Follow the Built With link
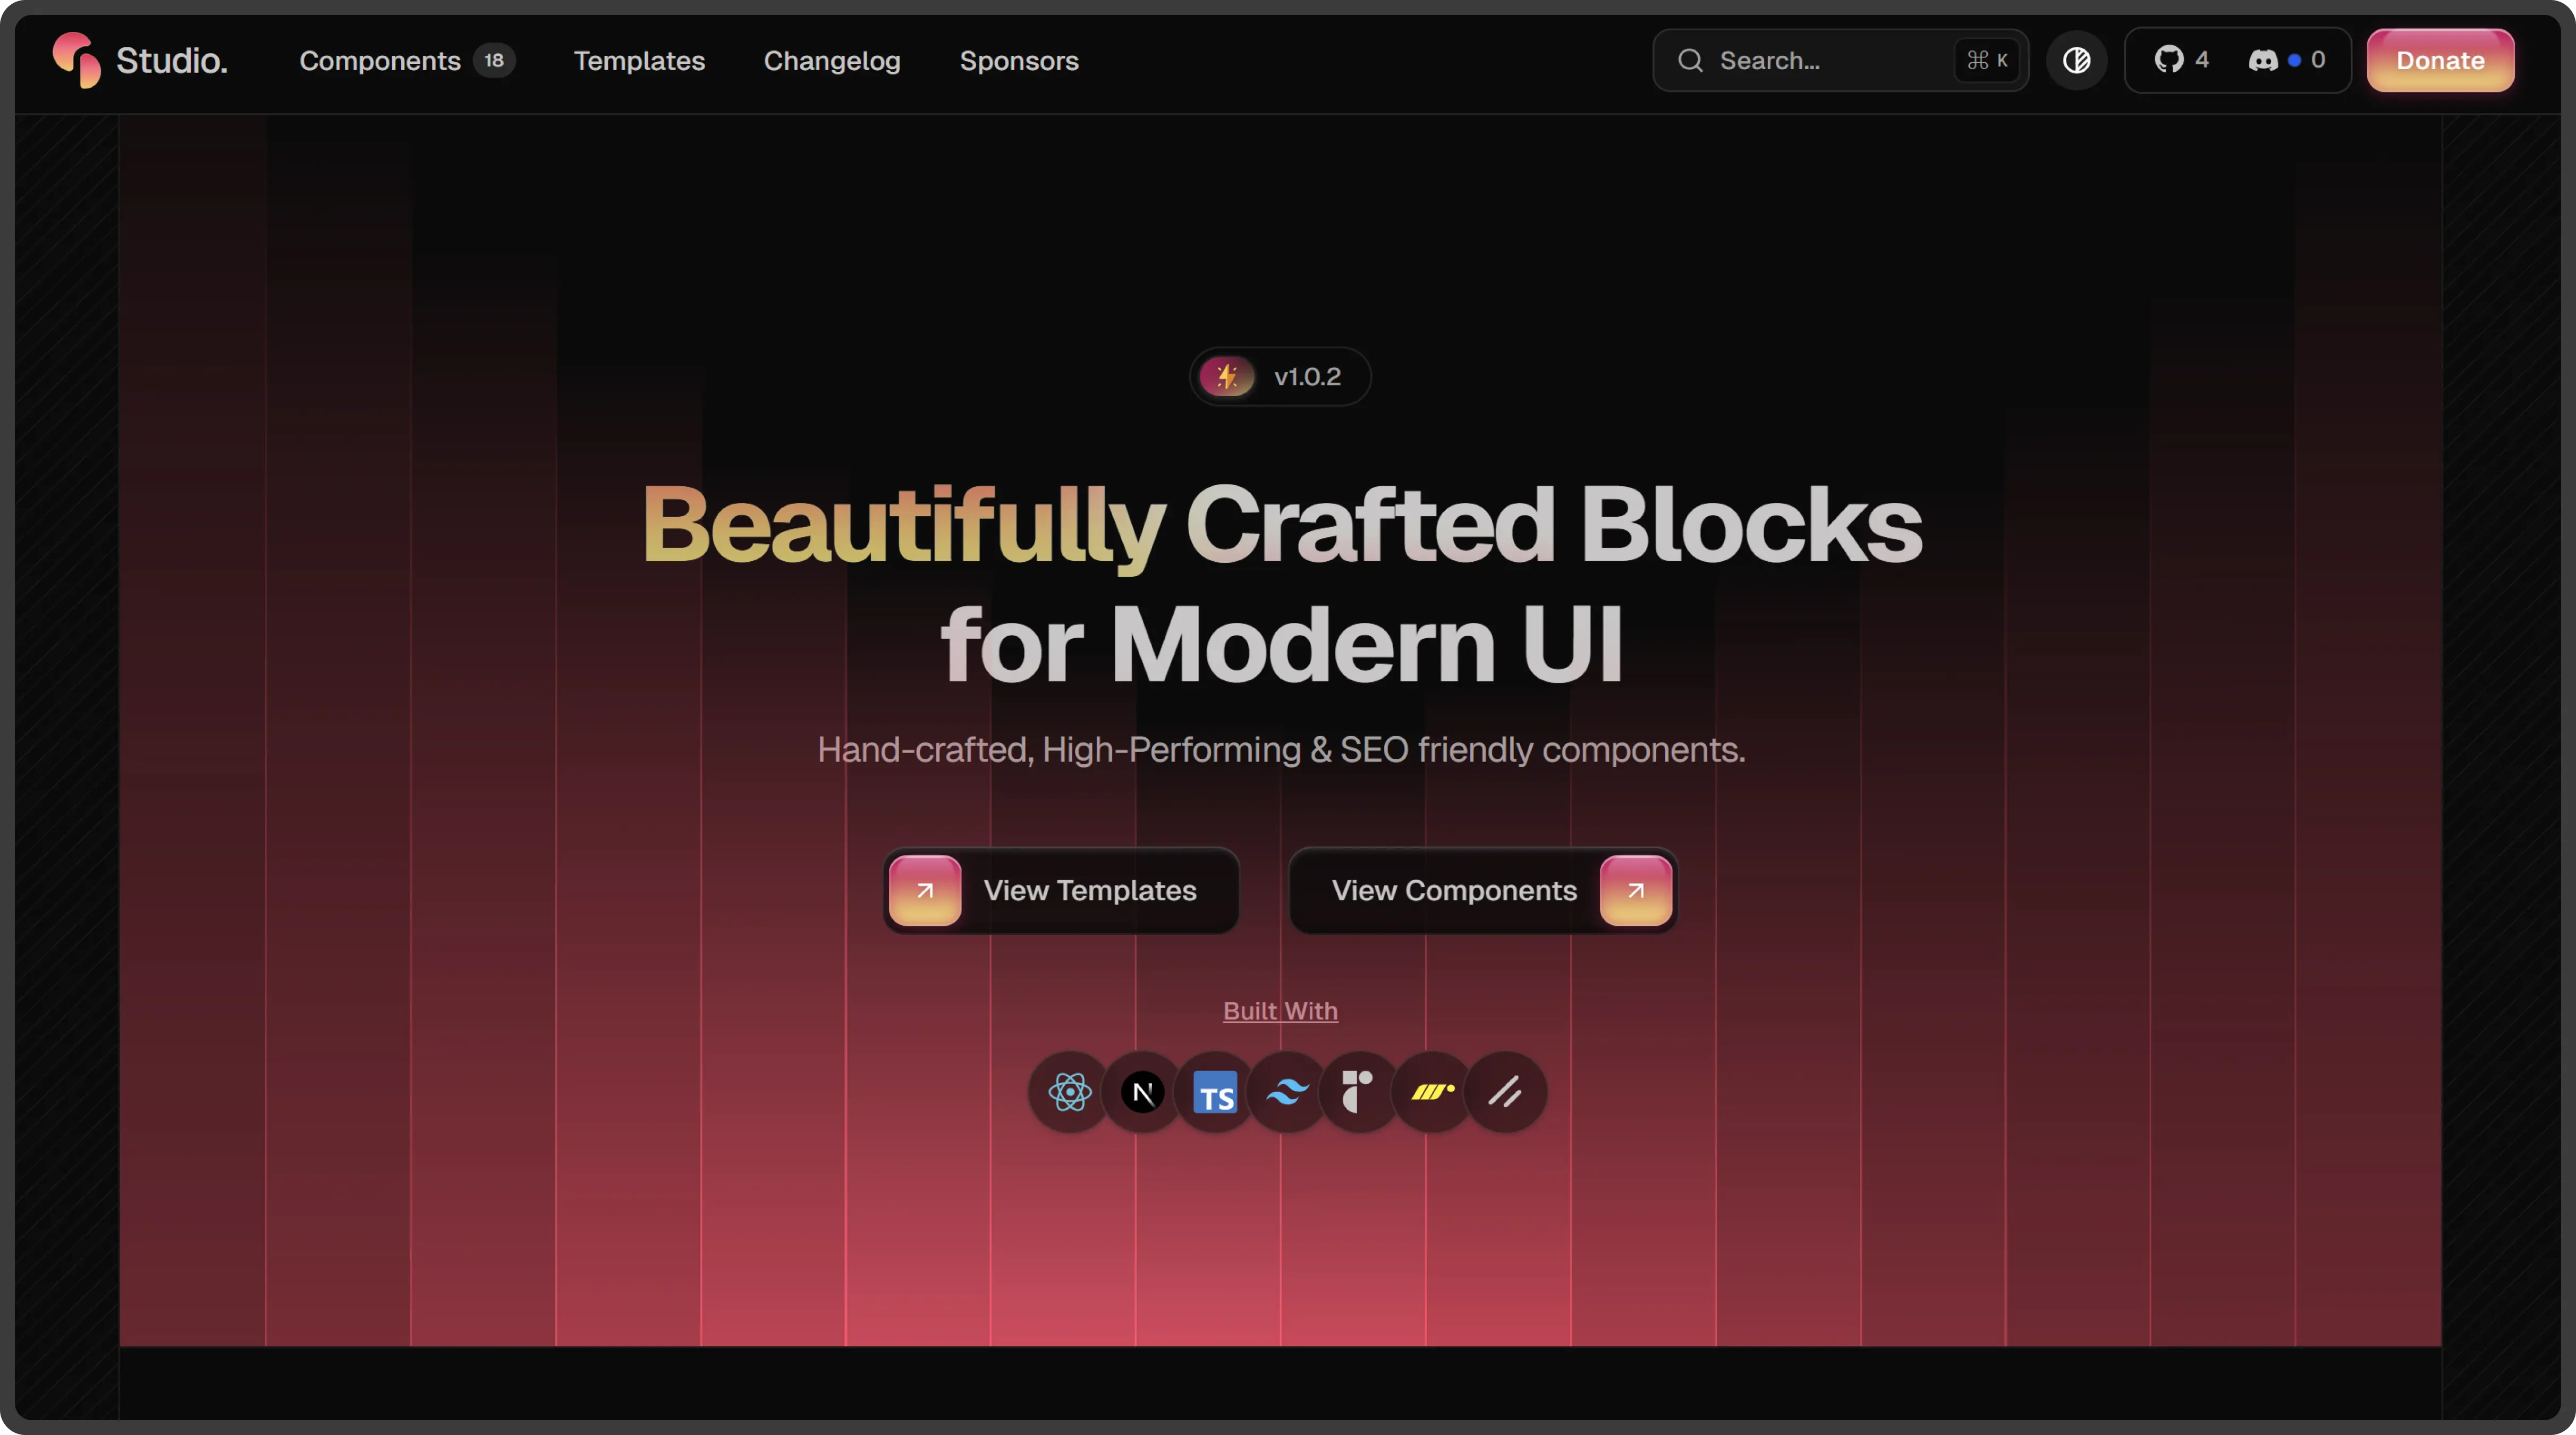This screenshot has width=2576, height=1435. point(1280,1011)
